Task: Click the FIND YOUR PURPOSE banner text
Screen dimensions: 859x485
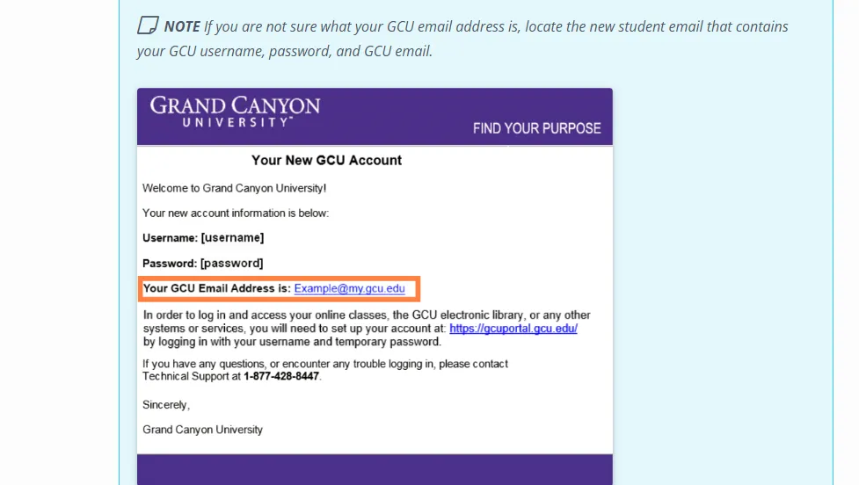Action: pos(537,128)
